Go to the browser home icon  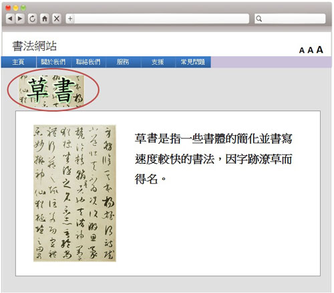[45, 19]
